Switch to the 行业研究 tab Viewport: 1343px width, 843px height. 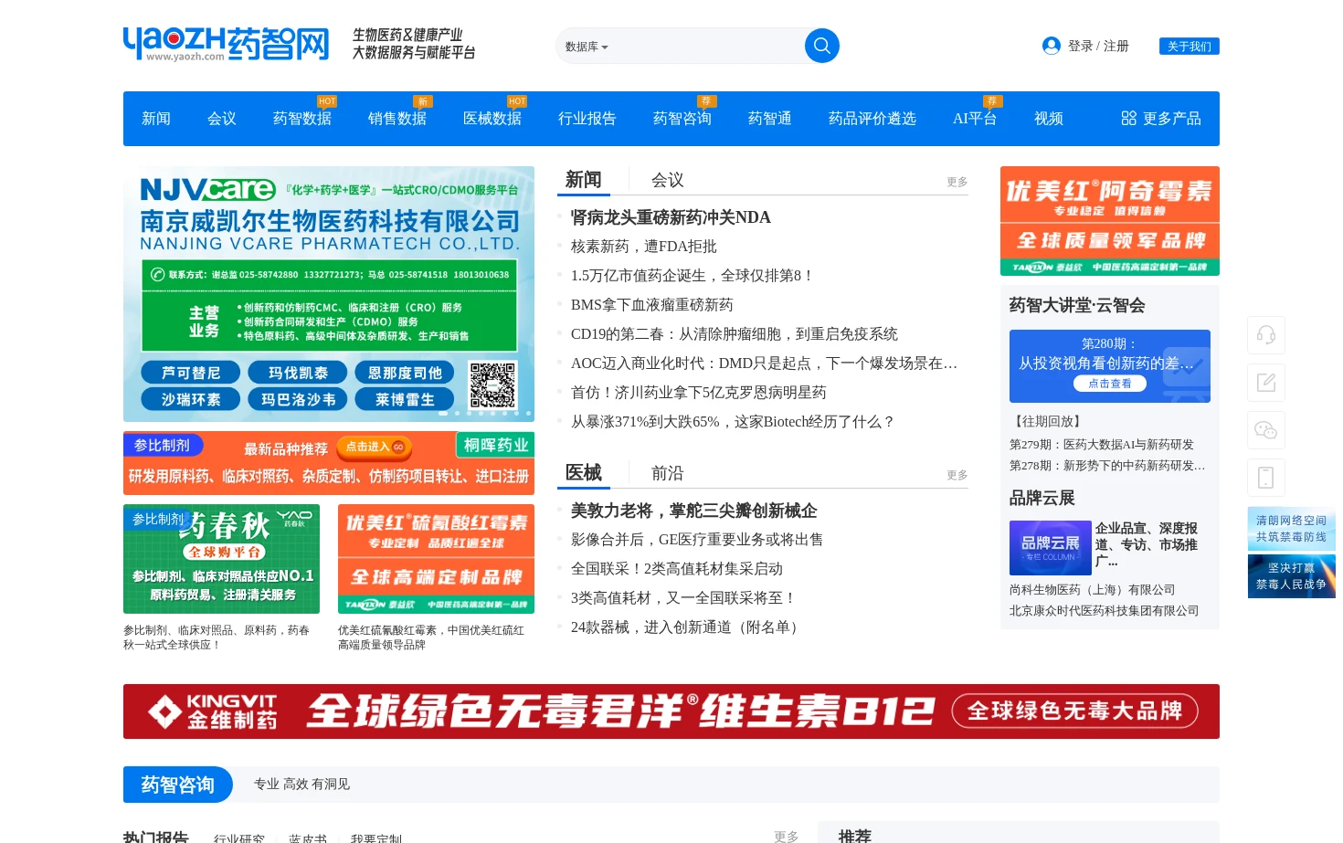239,838
